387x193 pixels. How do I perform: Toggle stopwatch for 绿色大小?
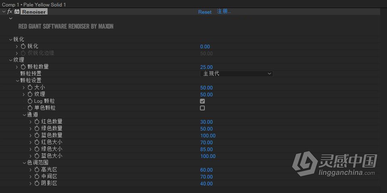tap(37, 149)
